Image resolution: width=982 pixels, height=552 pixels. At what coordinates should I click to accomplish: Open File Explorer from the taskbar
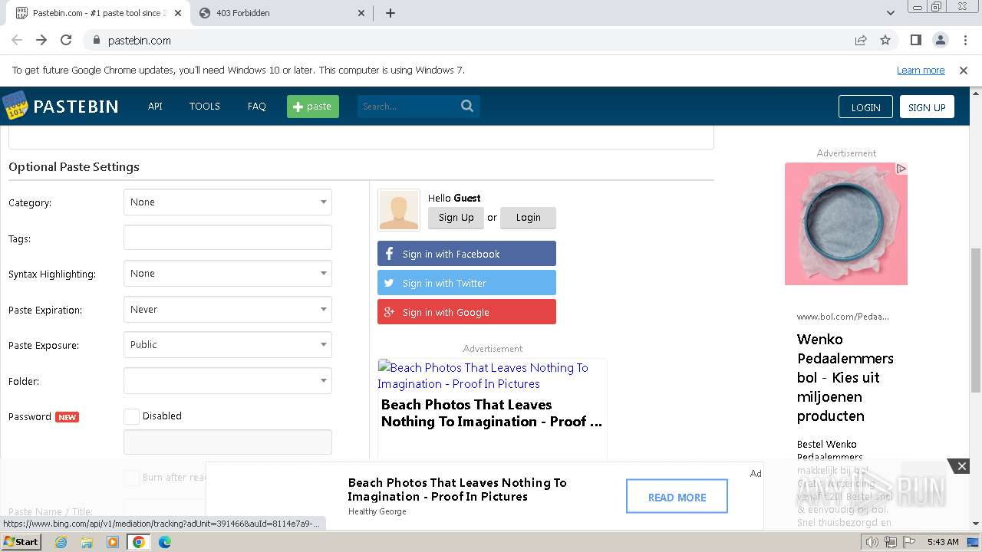point(87,542)
